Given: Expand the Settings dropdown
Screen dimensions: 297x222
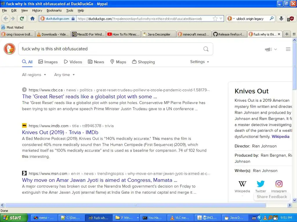Looking at the screenshot, I should [200, 62].
